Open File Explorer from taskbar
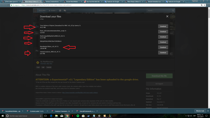The width and height of the screenshot is (210, 118). coord(56,116)
